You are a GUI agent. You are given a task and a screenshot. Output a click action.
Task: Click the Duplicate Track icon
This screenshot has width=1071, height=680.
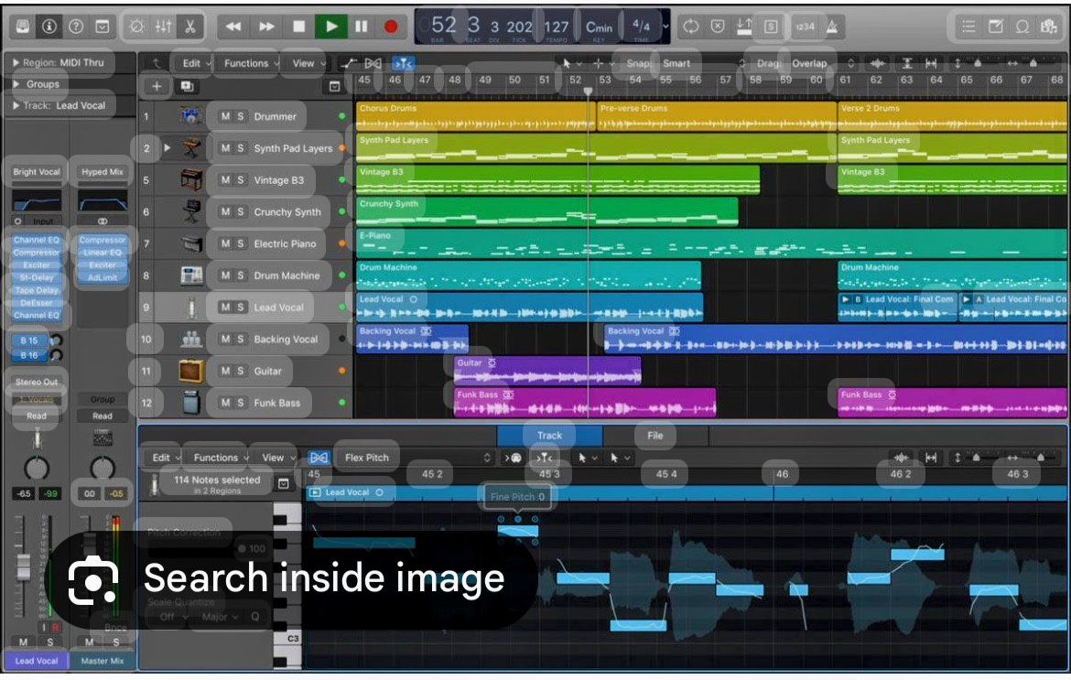coord(187,87)
